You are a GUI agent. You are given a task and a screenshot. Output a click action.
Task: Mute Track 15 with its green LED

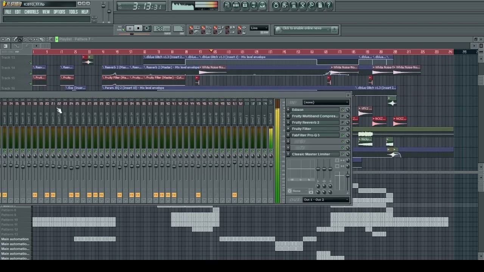(30, 83)
